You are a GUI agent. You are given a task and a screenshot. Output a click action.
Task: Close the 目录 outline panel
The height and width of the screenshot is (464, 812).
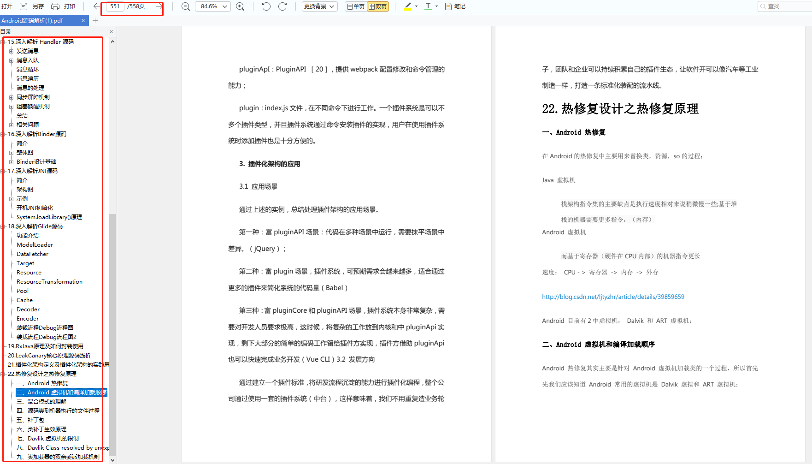111,31
